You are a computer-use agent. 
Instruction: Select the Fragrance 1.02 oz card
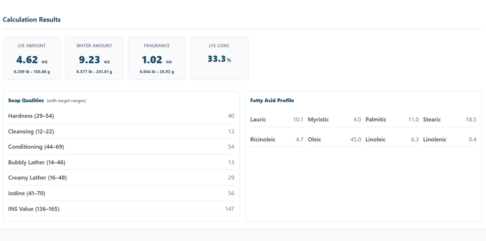tap(157, 58)
